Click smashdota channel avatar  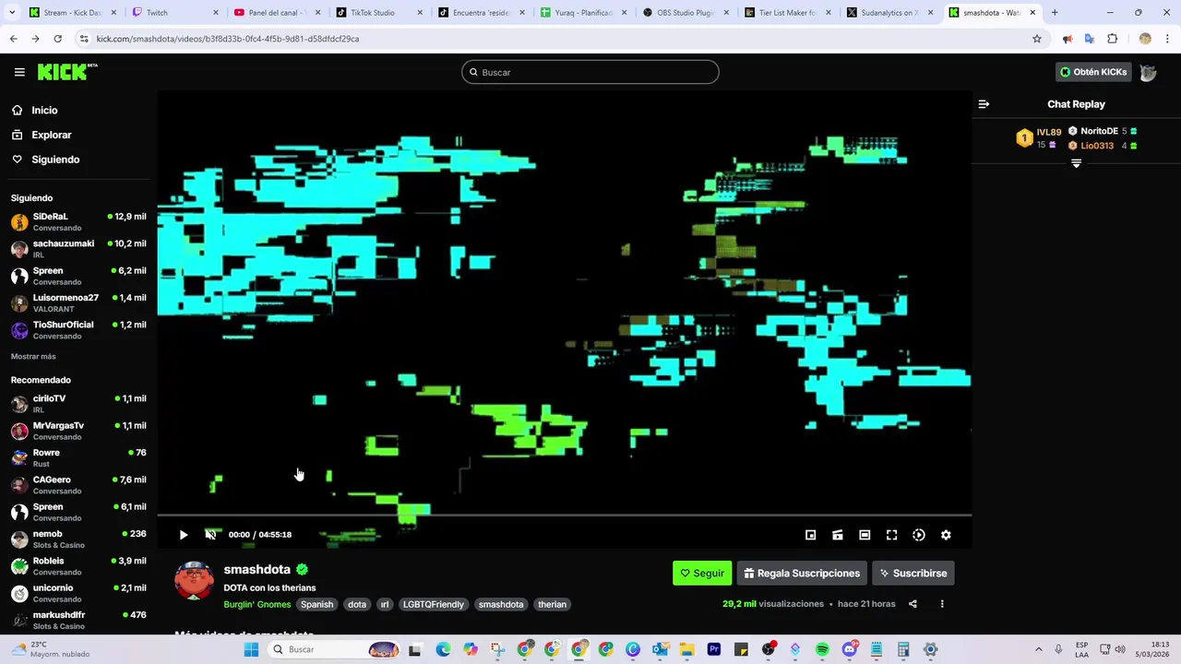click(195, 580)
